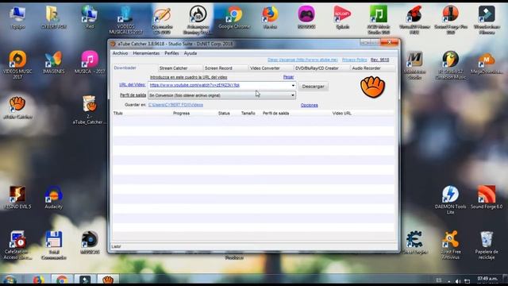The height and width of the screenshot is (286, 508).
Task: Switch to the Stream Catcher tab
Action: (x=180, y=68)
